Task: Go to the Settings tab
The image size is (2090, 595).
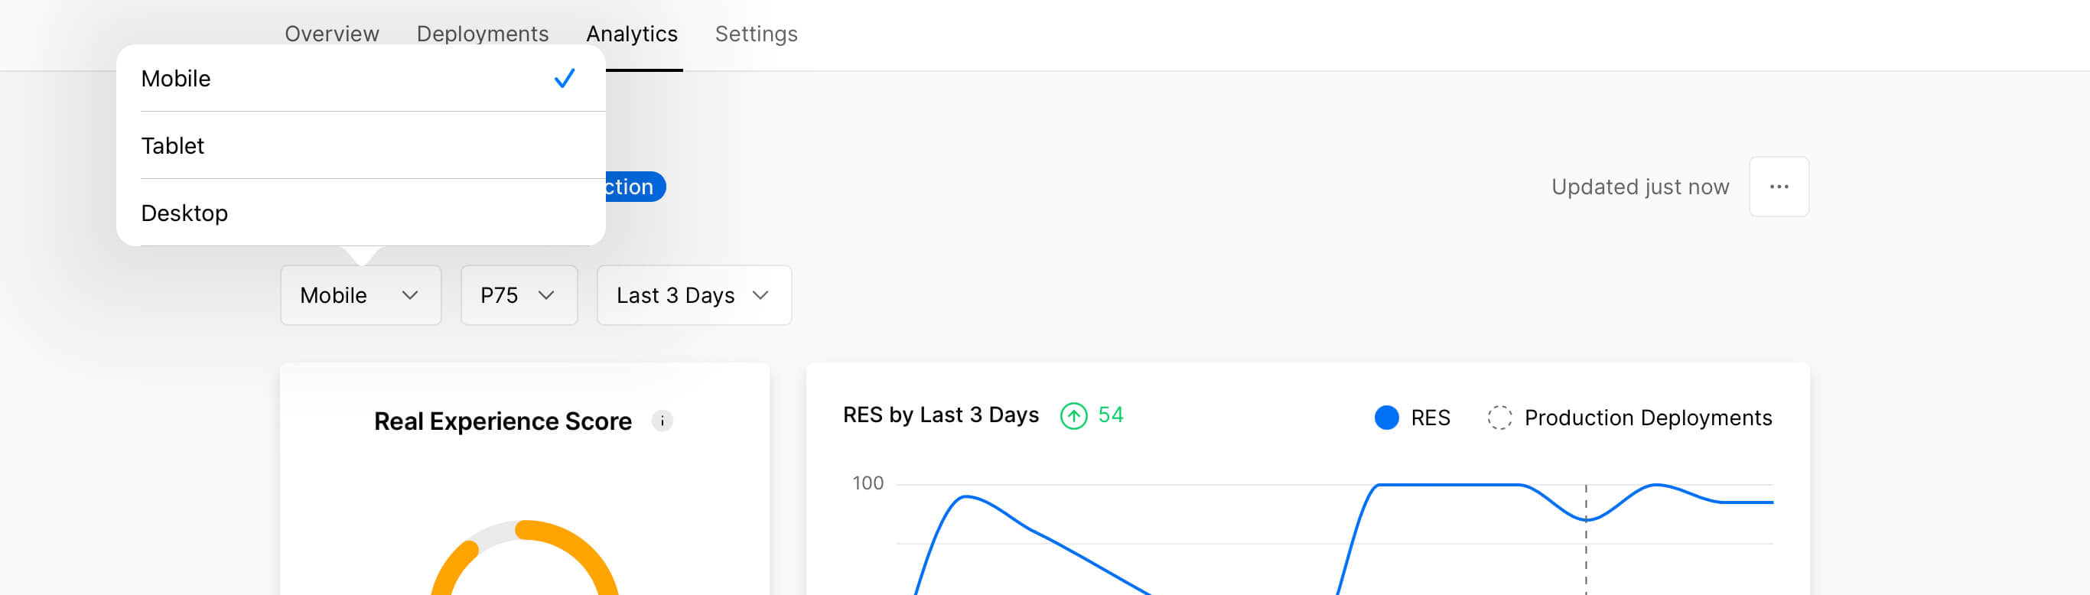Action: 755,34
